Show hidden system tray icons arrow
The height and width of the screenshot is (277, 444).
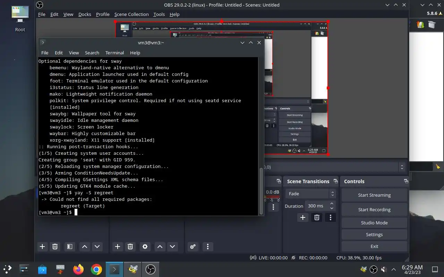coord(394,269)
